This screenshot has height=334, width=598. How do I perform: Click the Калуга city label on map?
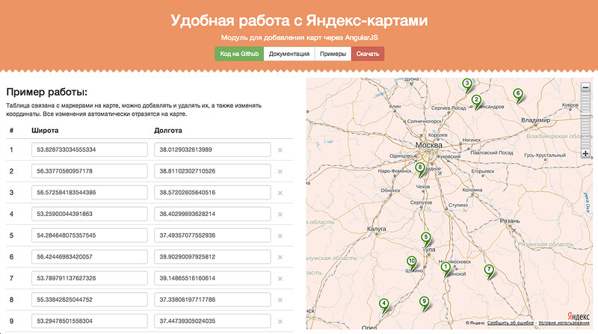pyautogui.click(x=377, y=229)
